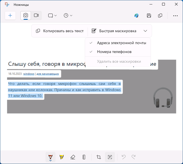Save the snip with the floppy disk icon
Viewport: 183px width, 164px height.
[149, 16]
